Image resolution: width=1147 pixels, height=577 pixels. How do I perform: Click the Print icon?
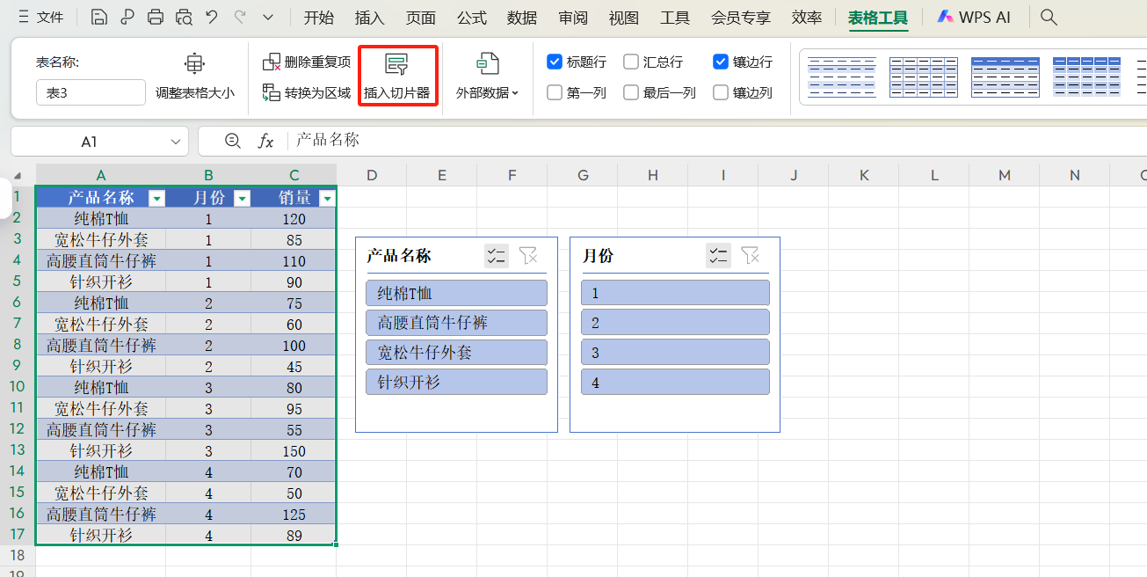[x=155, y=16]
